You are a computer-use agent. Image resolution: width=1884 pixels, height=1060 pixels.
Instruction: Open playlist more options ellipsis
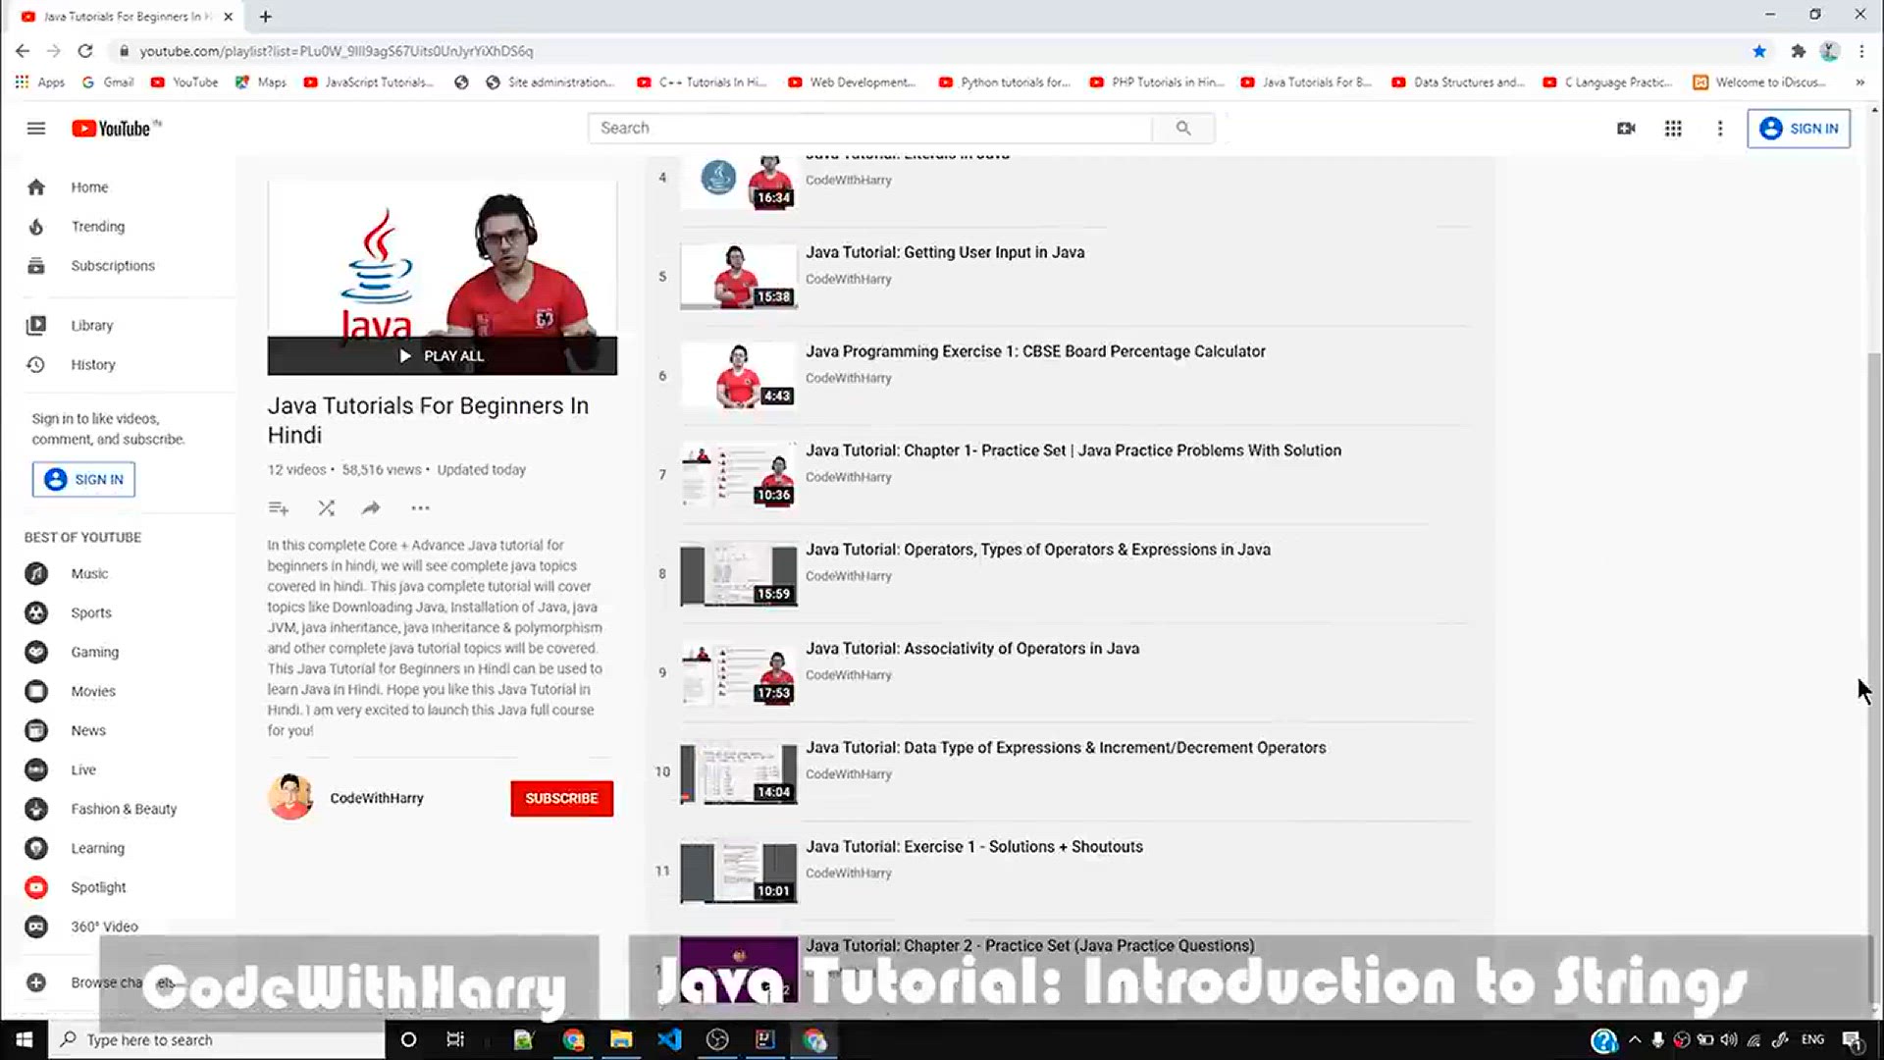420,508
